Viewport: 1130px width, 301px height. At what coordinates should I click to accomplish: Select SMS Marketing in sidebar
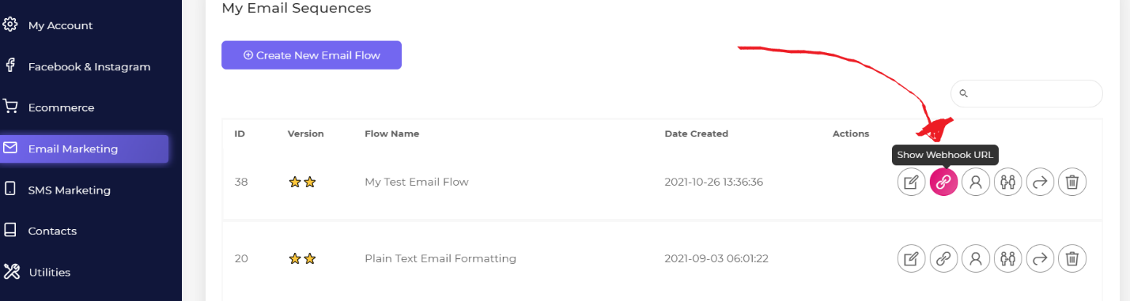pos(69,190)
